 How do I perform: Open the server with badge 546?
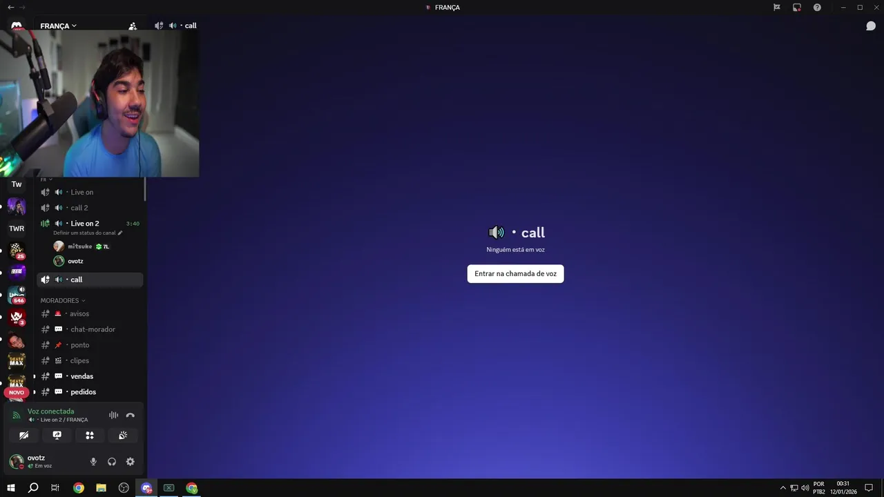17,295
